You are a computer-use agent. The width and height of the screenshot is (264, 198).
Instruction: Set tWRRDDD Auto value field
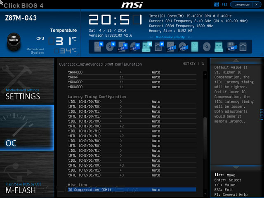click(156, 72)
